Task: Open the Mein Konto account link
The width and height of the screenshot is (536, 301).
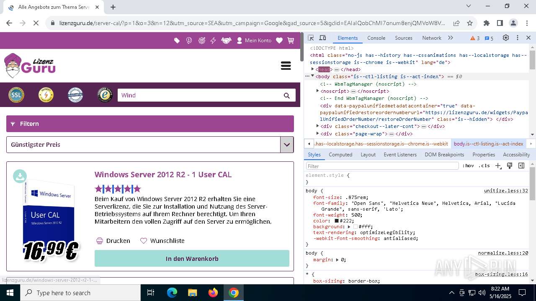Action: pyautogui.click(x=254, y=41)
